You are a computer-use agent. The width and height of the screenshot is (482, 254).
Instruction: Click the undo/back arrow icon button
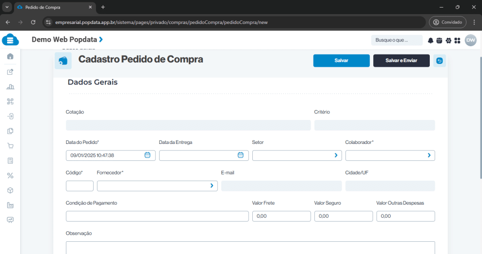440,61
